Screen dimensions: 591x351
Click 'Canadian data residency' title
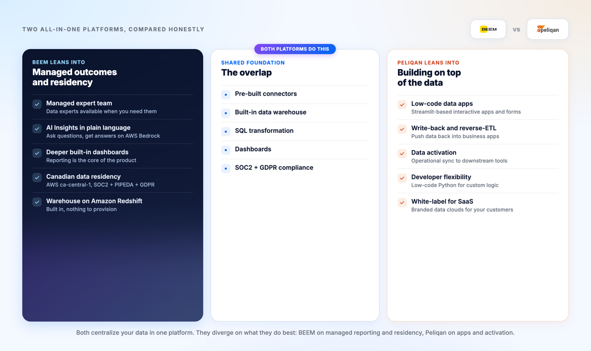83,177
